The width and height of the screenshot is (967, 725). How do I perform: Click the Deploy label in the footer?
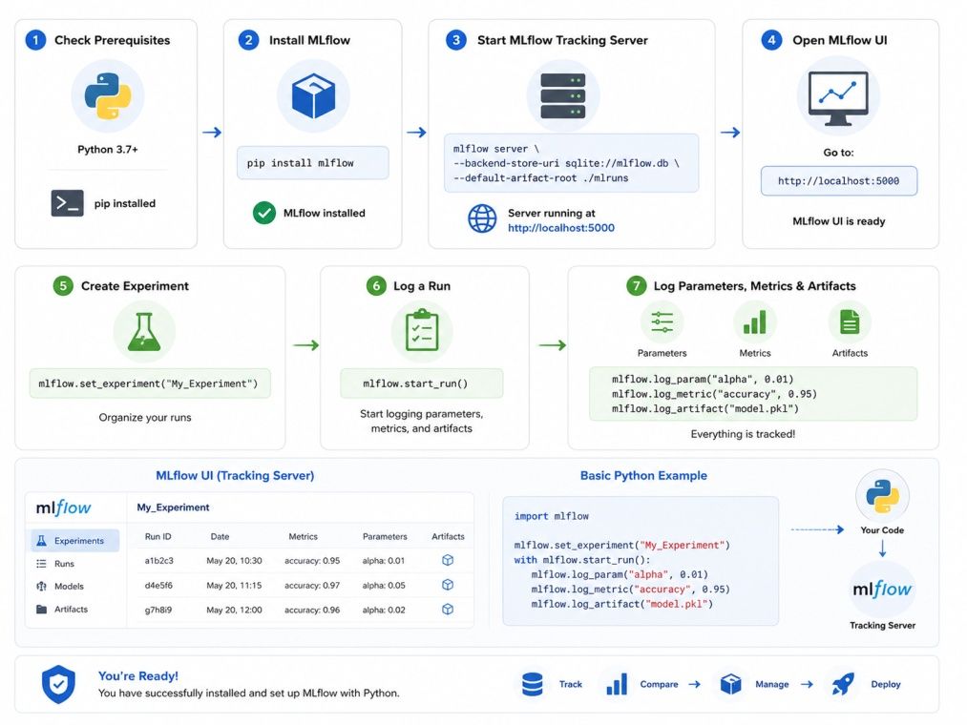[886, 684]
